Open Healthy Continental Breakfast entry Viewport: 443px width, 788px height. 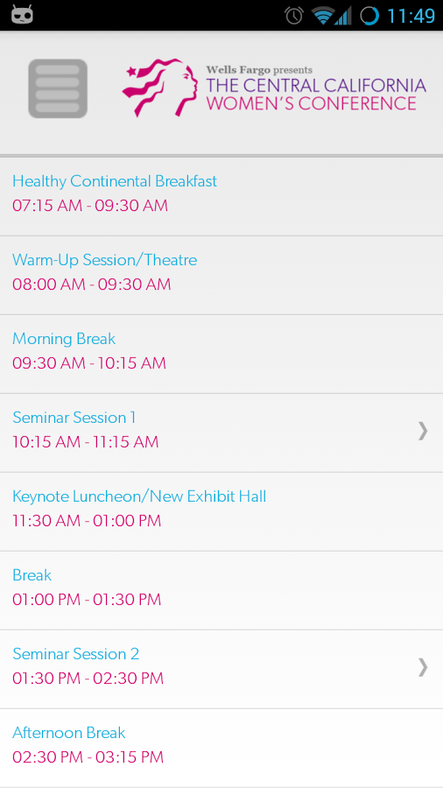click(221, 196)
